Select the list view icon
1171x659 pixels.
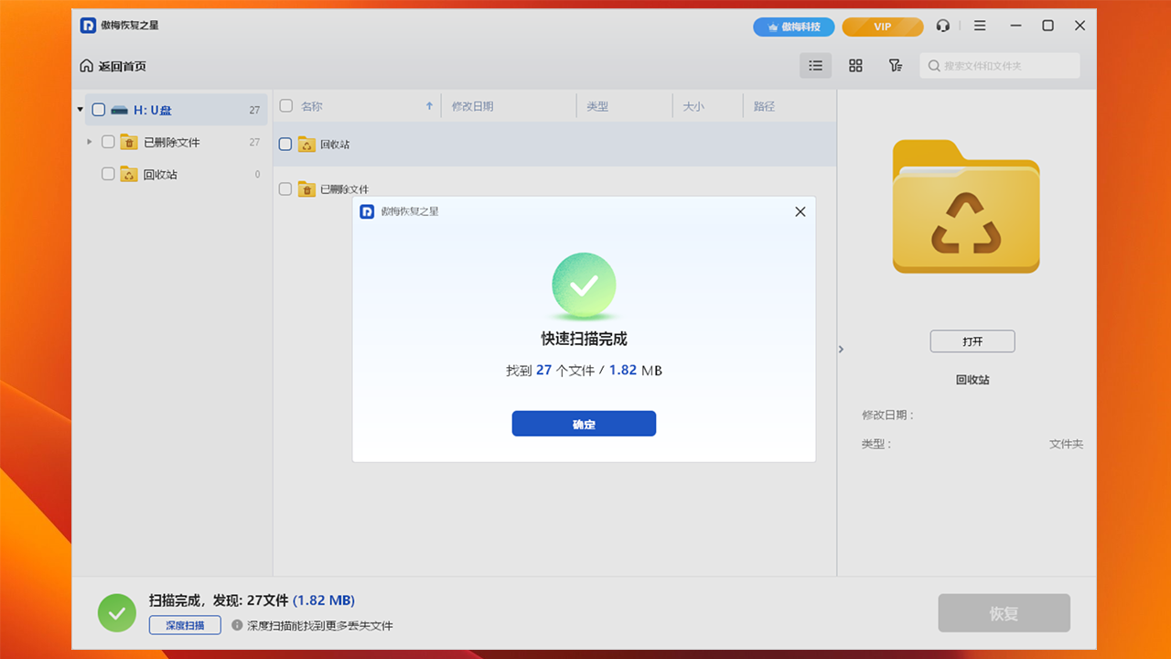(x=815, y=65)
